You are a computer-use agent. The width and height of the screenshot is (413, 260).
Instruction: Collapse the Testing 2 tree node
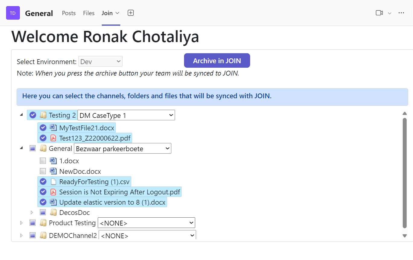[x=21, y=115]
